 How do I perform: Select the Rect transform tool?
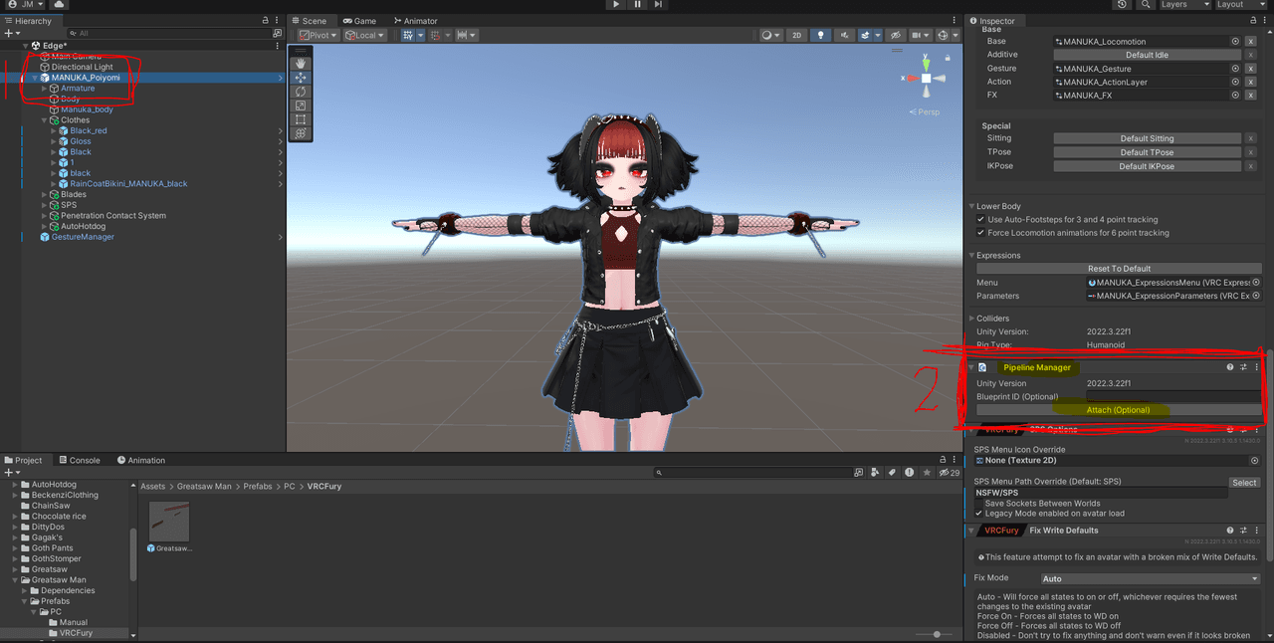[x=301, y=119]
